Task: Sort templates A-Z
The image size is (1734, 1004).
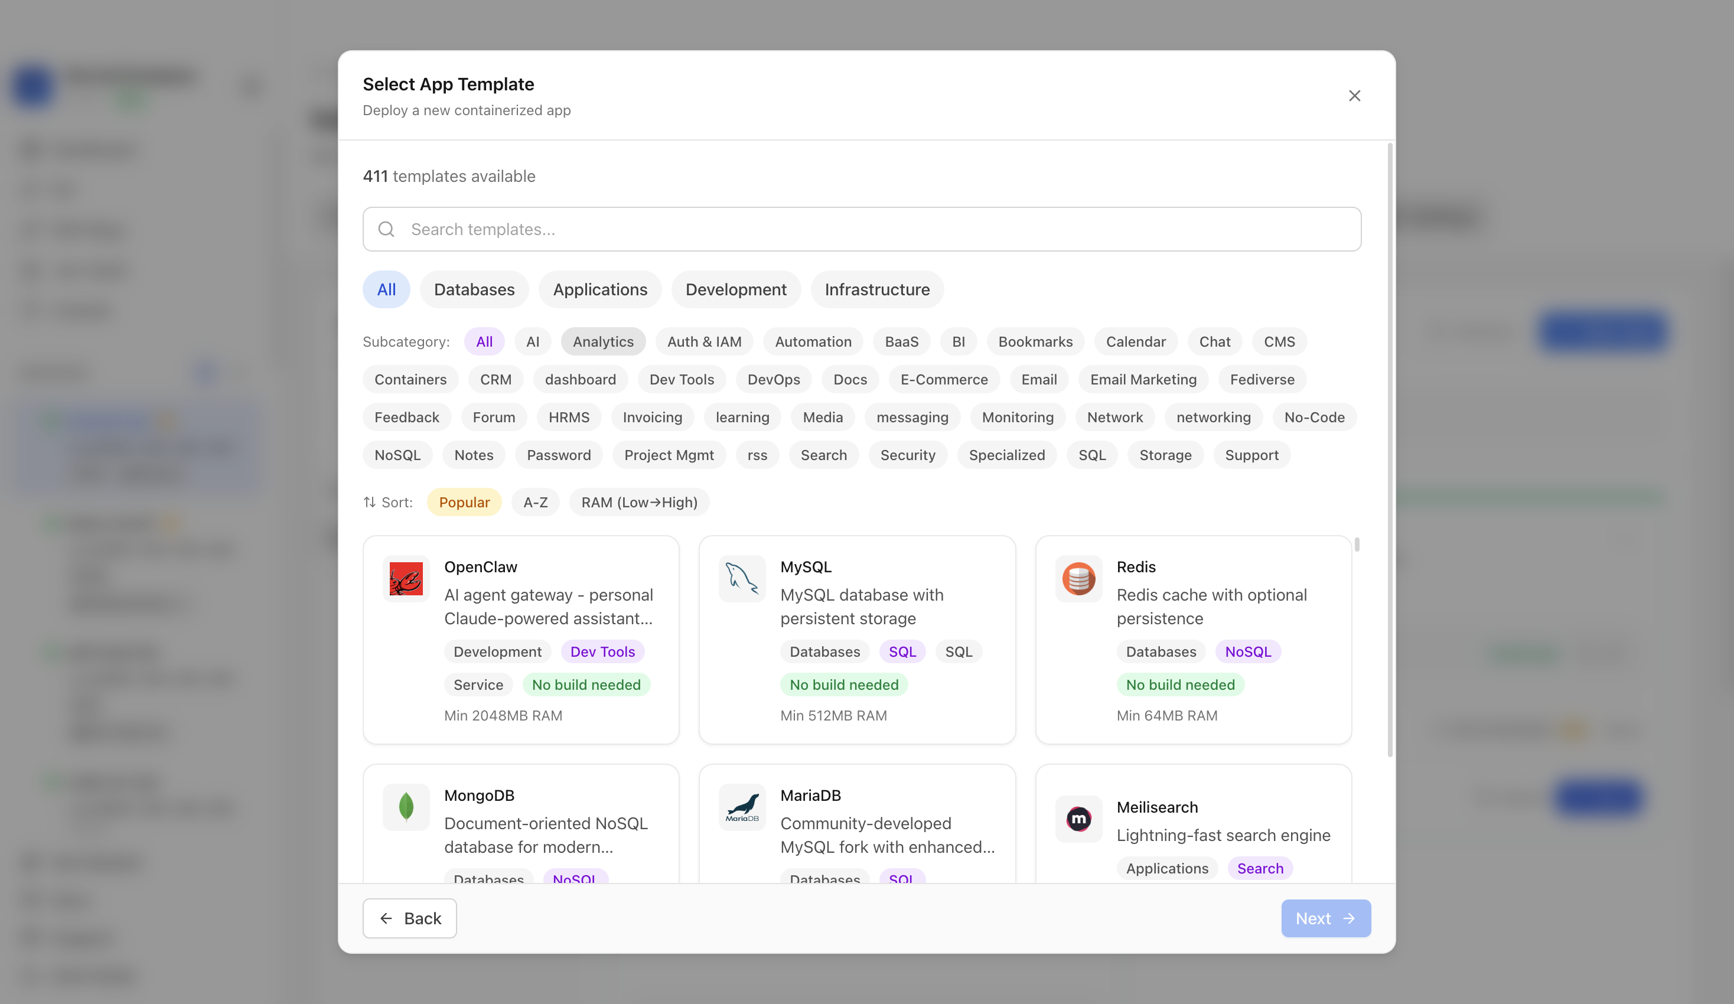Action: 535,503
